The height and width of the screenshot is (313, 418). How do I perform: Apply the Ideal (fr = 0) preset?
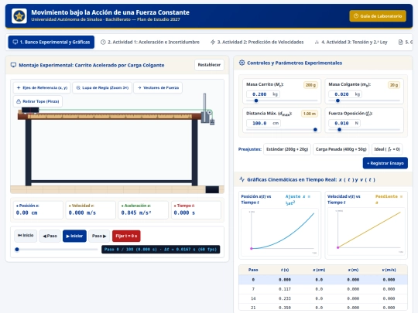387,149
